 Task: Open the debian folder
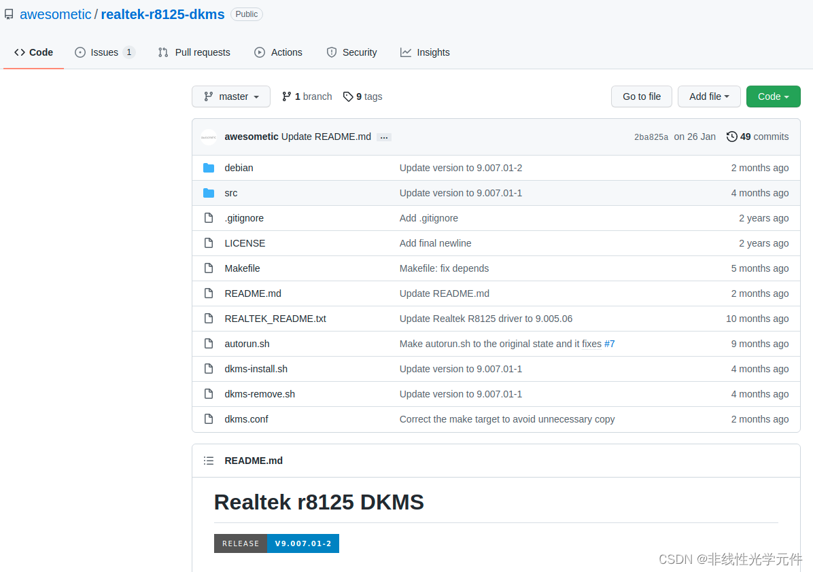click(239, 168)
